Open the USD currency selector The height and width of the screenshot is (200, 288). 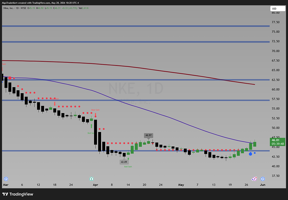pos(277,9)
